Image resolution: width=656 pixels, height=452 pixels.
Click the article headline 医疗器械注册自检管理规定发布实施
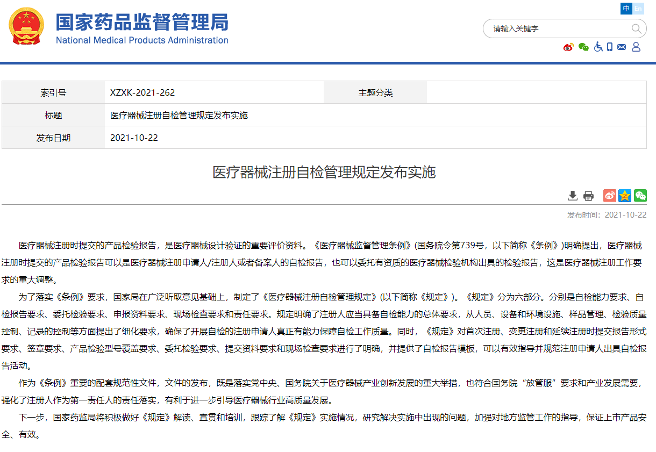click(x=324, y=173)
